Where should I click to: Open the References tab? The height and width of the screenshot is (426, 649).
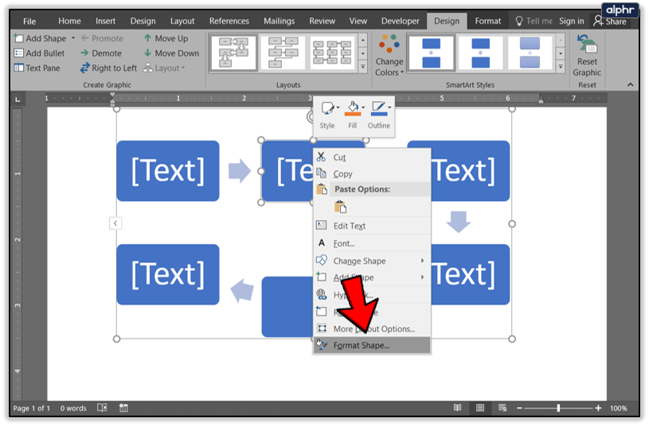(229, 21)
